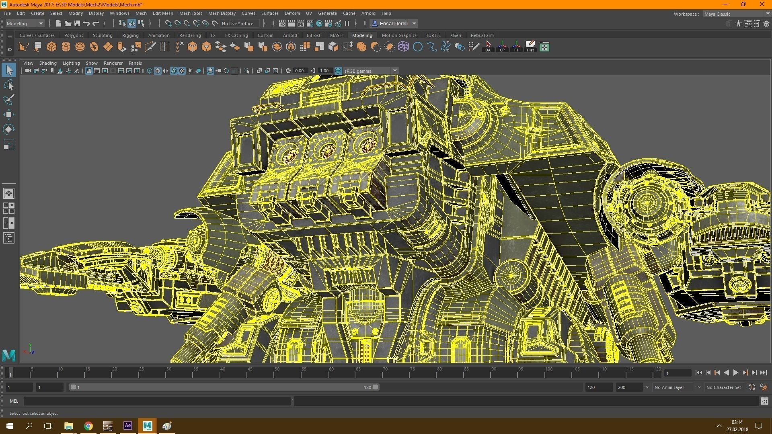Screen dimensions: 772x434
Task: Activate the Paint Selection tool
Action: [9, 100]
